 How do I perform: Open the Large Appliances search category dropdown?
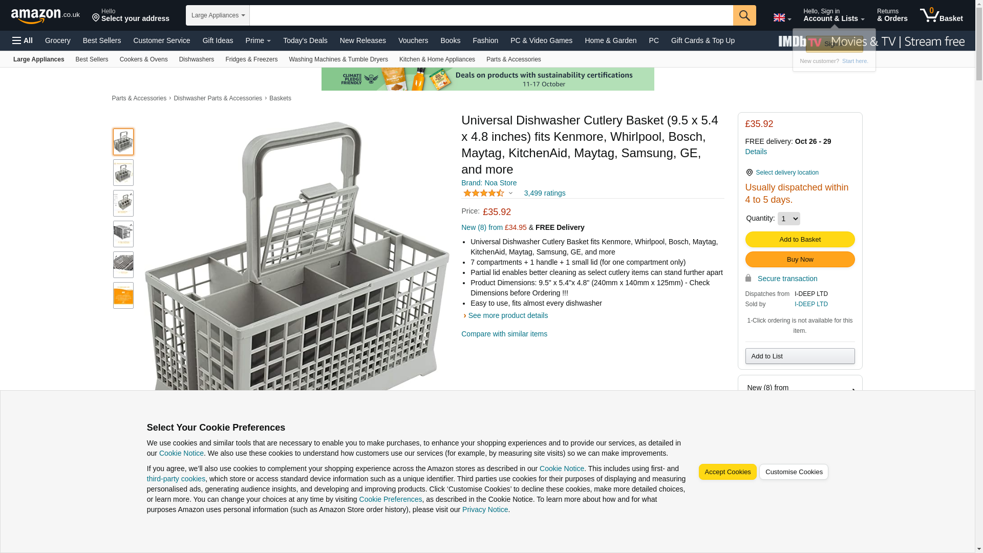tap(218, 15)
